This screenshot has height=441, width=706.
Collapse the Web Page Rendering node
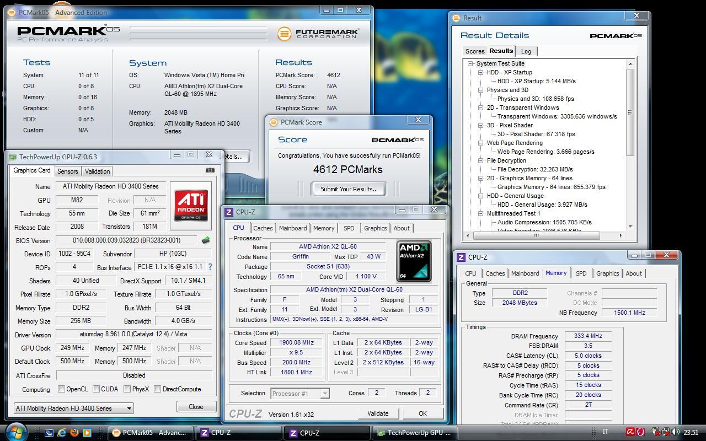tap(481, 143)
